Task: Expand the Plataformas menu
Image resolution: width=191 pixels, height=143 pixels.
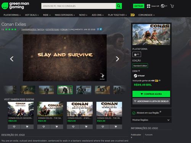Action: [12, 15]
